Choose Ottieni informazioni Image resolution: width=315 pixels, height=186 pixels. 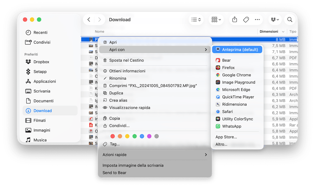(155, 71)
